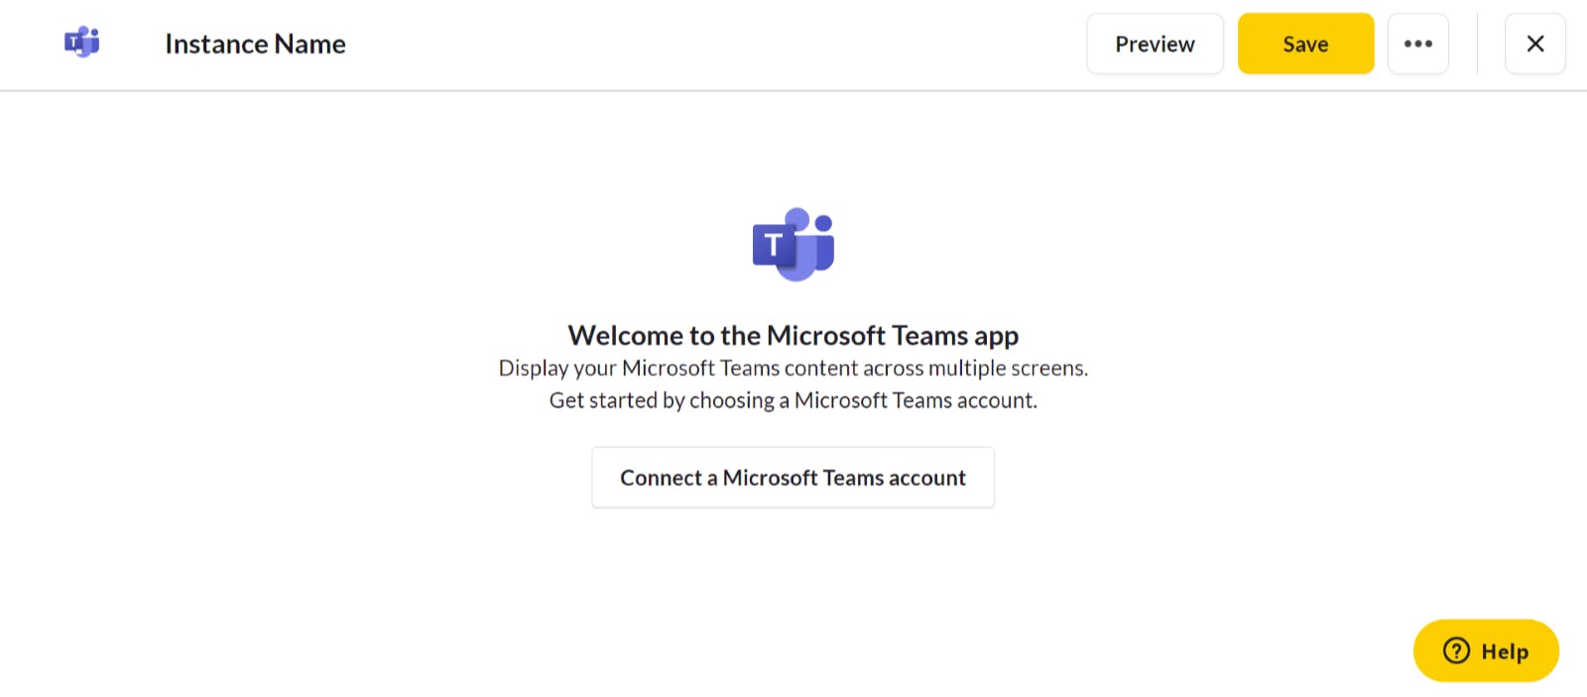Click the Preview button
The height and width of the screenshot is (697, 1587).
[1155, 44]
